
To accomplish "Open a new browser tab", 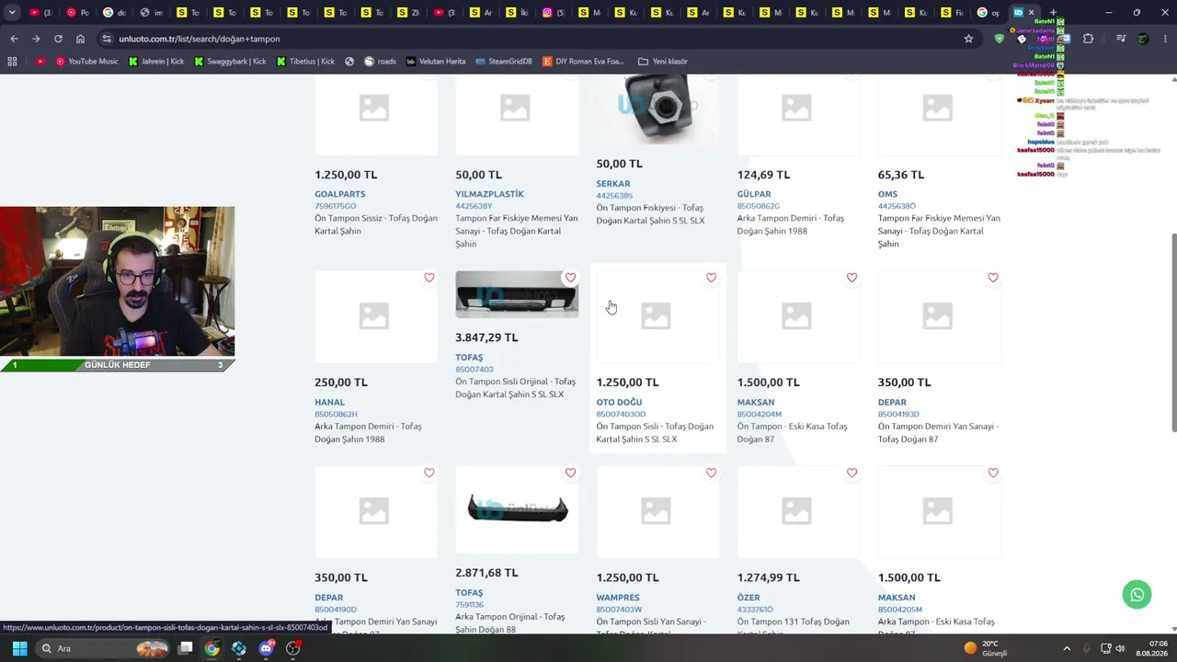I will [x=1054, y=13].
